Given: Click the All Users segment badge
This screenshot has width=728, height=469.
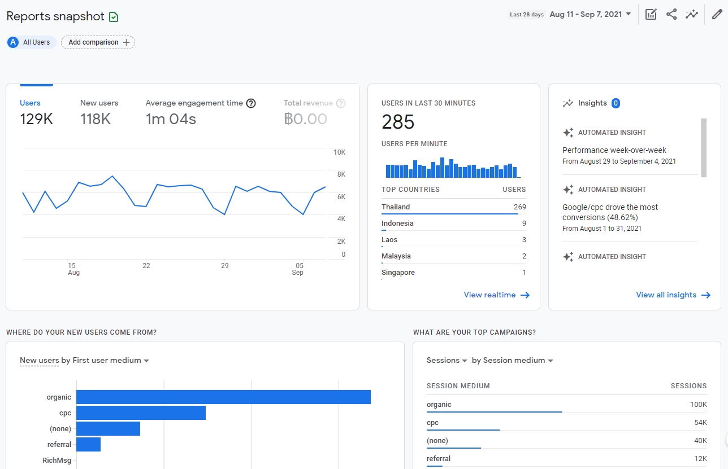Looking at the screenshot, I should (31, 42).
